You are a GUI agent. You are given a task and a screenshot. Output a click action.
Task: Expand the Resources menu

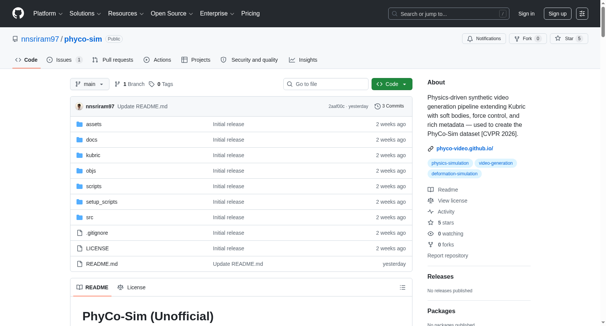point(126,14)
